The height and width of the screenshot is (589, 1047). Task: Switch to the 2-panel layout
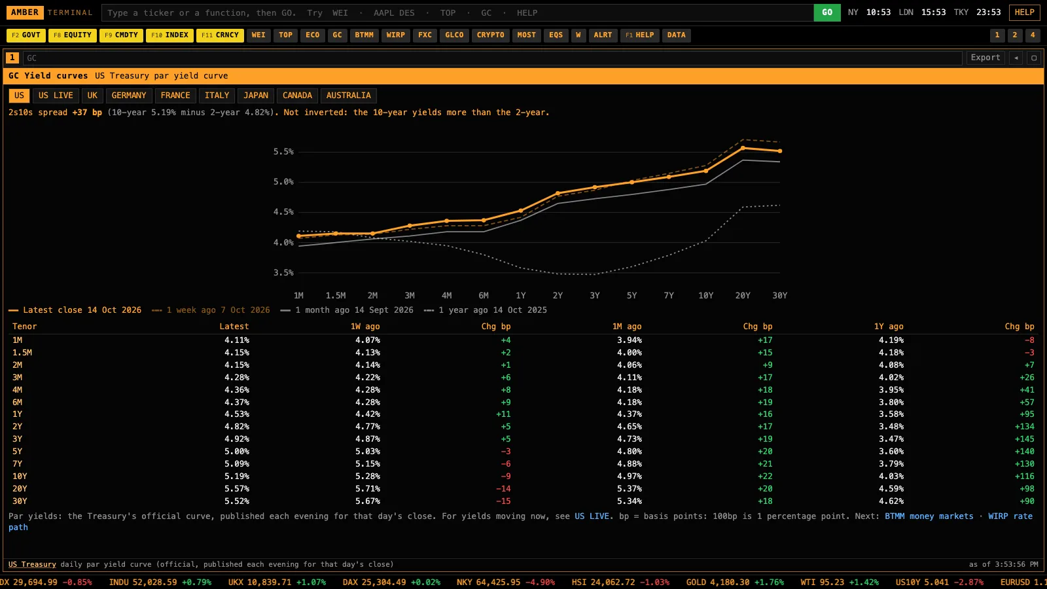(x=1015, y=35)
